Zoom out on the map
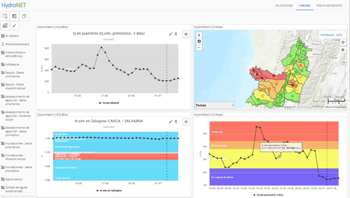 pos(199,48)
